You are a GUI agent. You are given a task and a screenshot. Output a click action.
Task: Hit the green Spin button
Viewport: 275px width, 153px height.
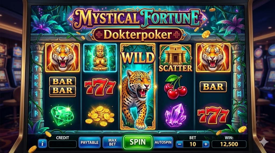coord(138,142)
